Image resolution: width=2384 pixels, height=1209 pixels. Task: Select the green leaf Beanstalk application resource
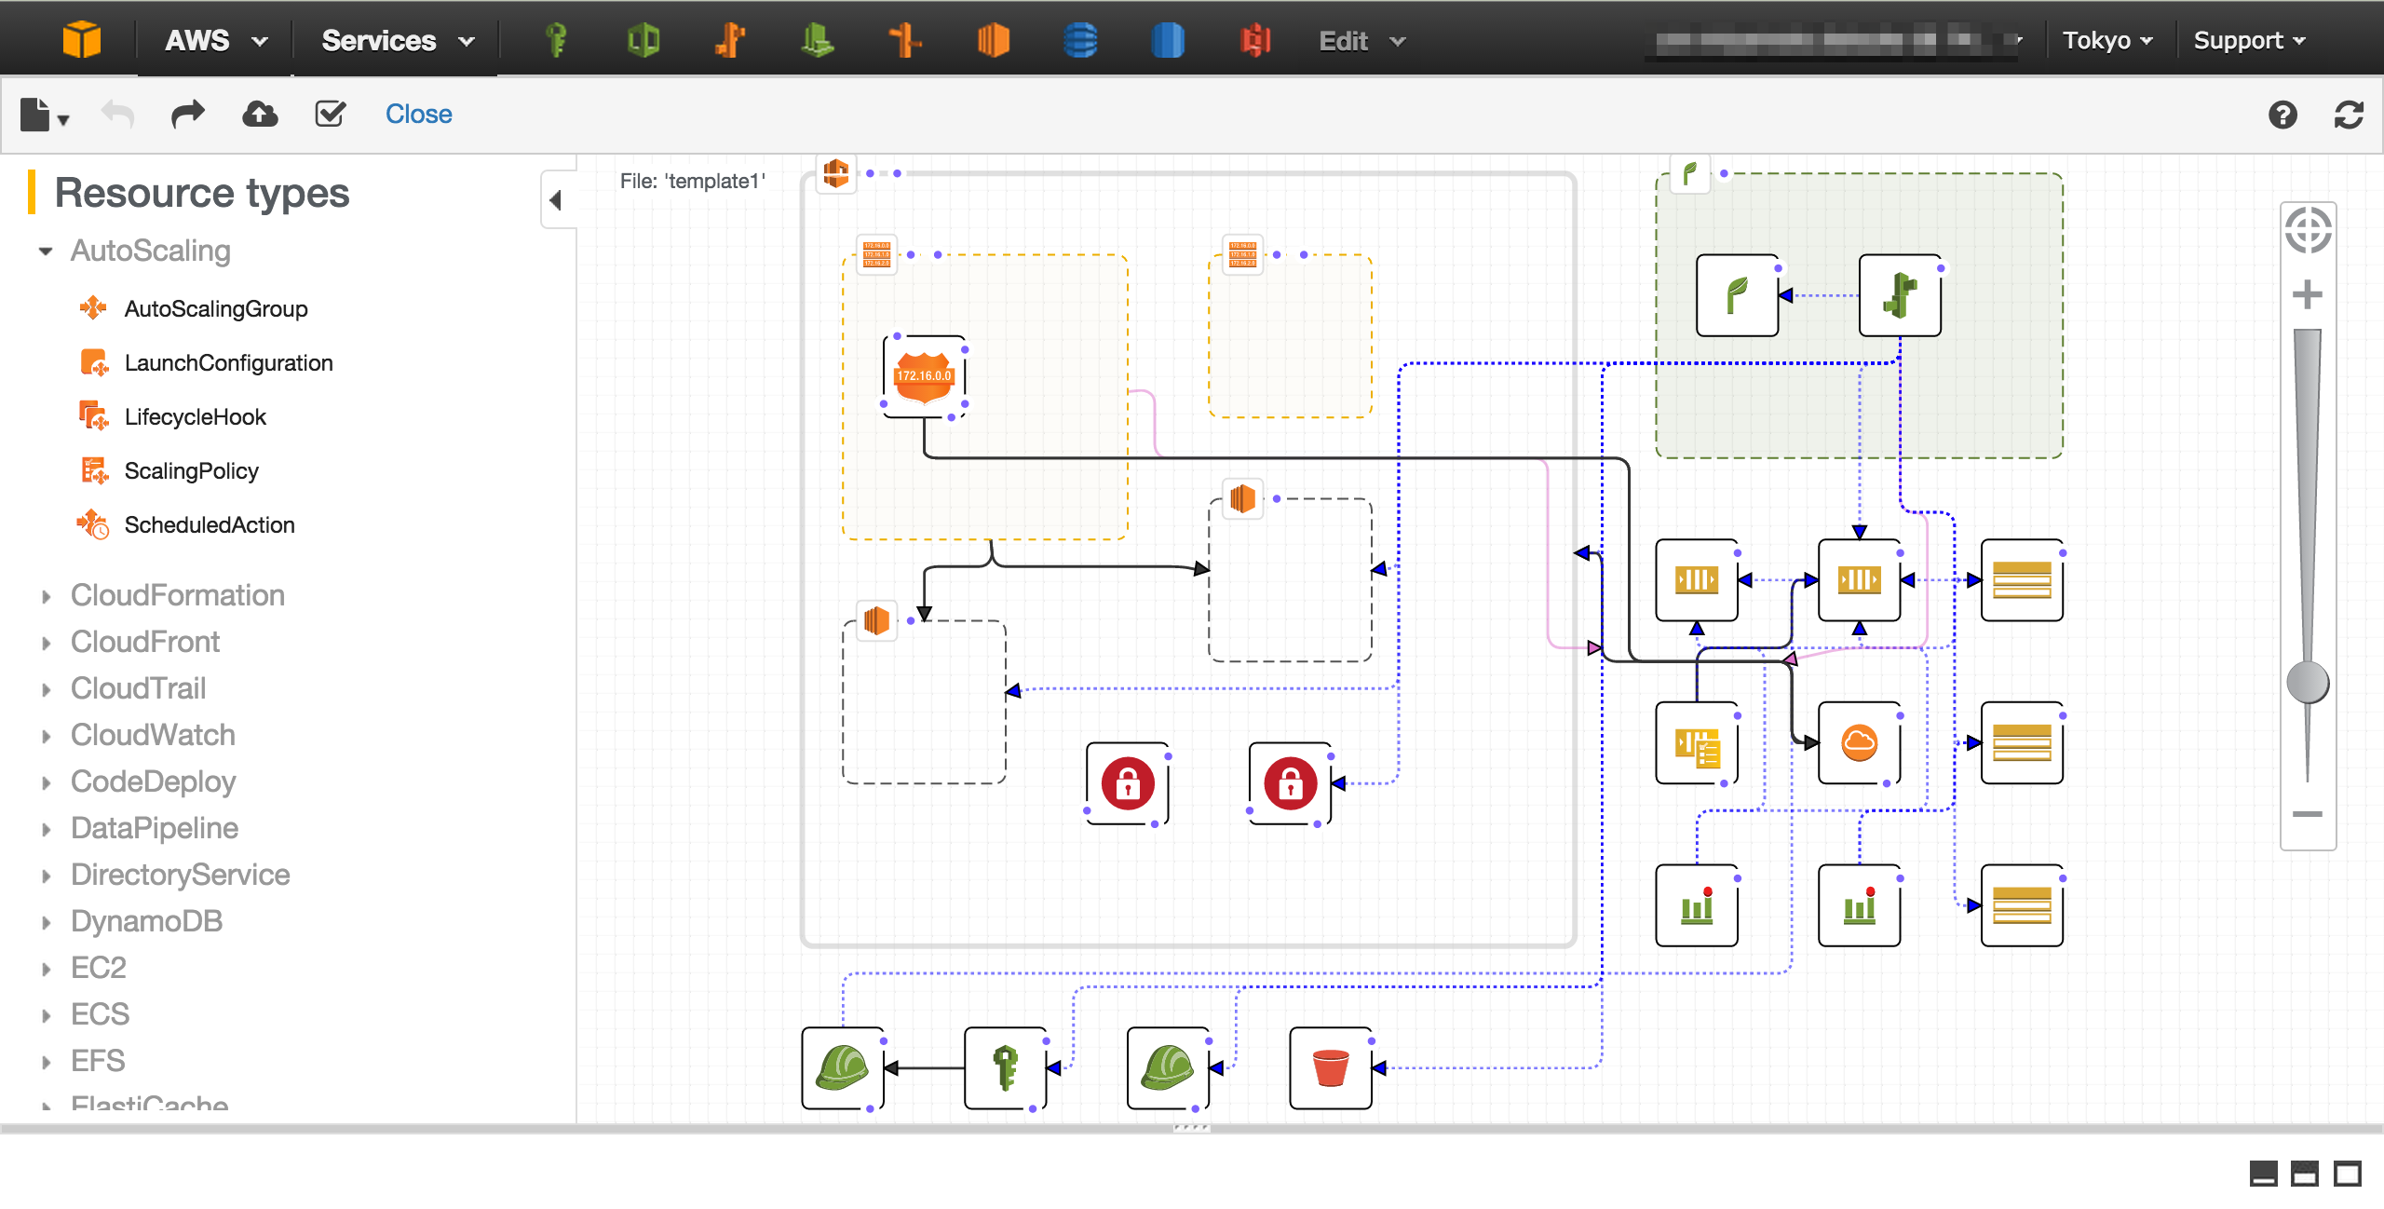pyautogui.click(x=1738, y=295)
